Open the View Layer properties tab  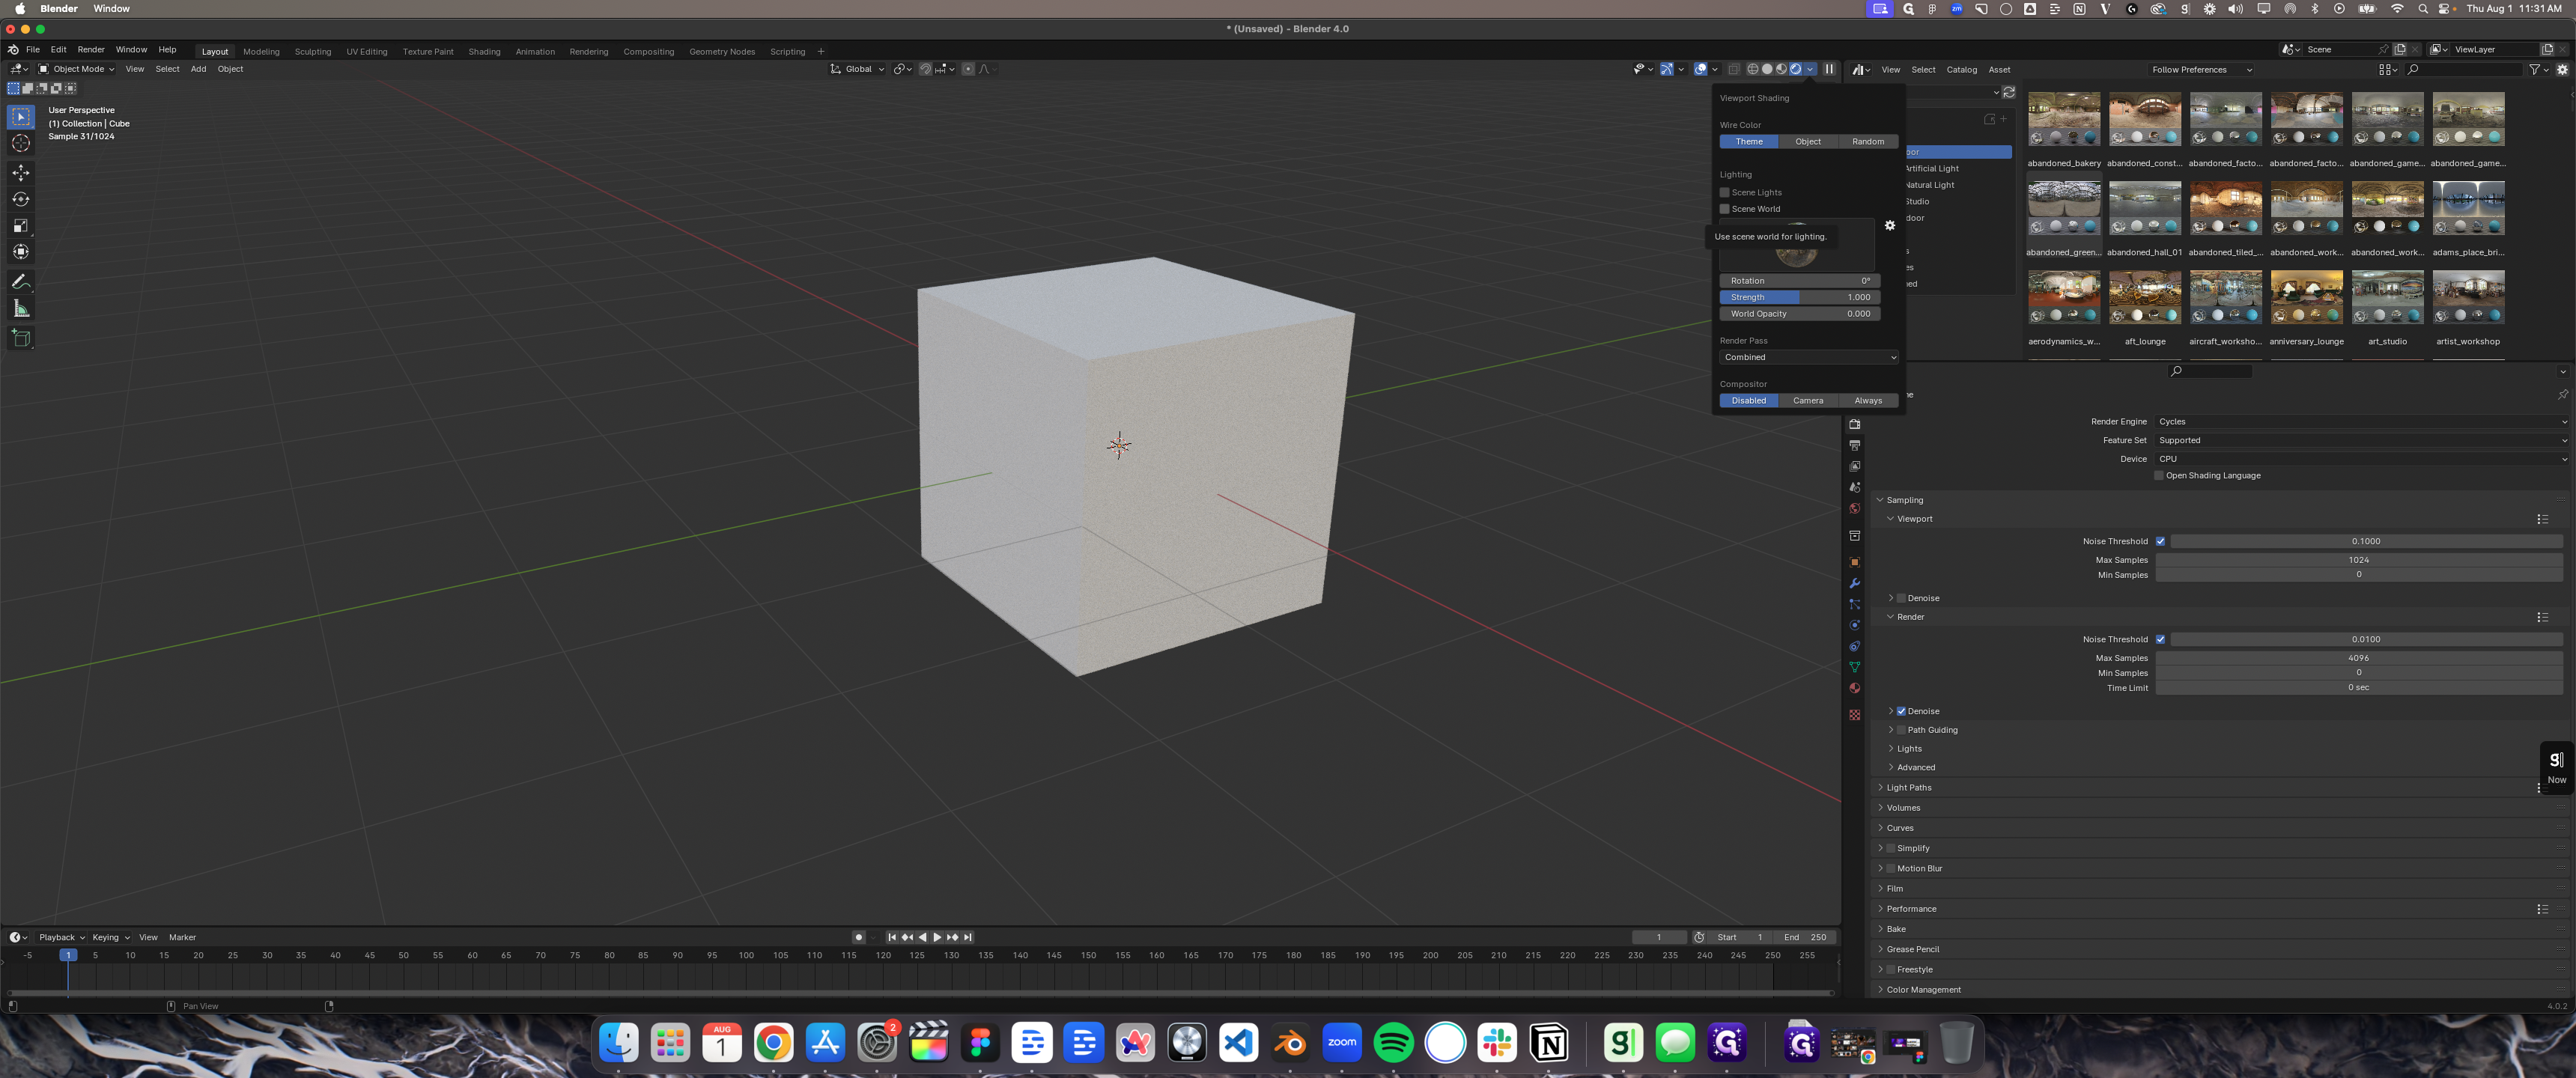click(1855, 466)
